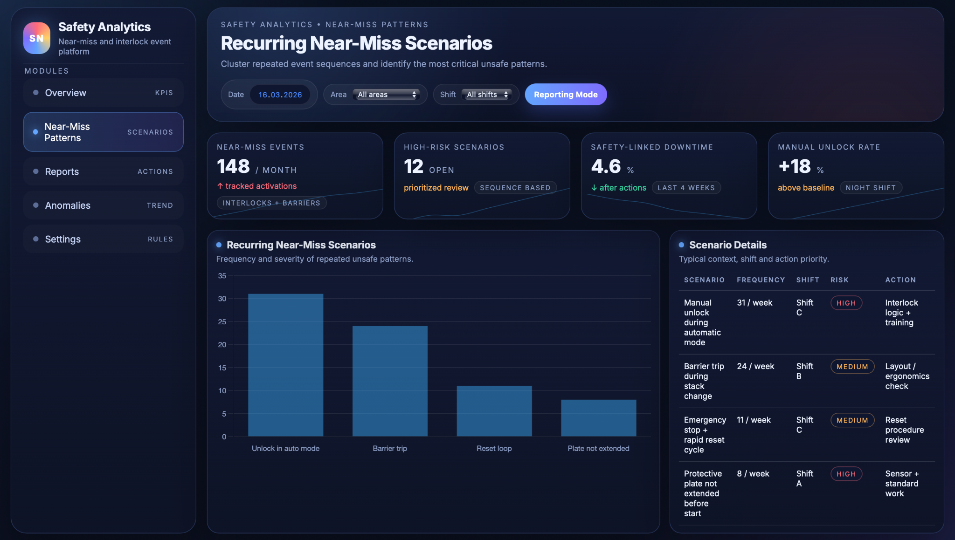Image resolution: width=955 pixels, height=540 pixels.
Task: Click the dot icon beside Anomalies
Action: point(36,205)
